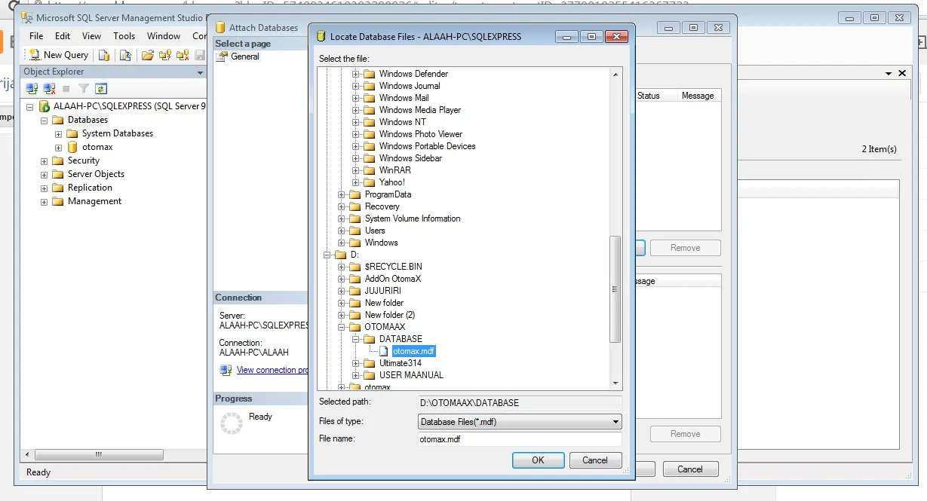The image size is (927, 501).
Task: Click the Disconnect icon in Object Explorer
Action: pos(48,89)
